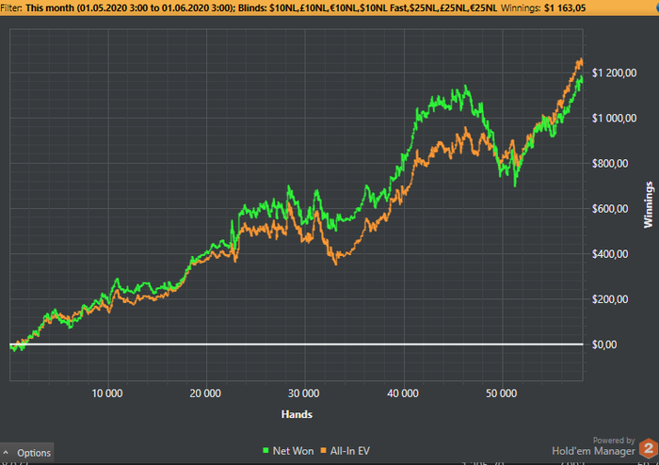Click the 20 000 hands axis label
The image size is (659, 465).
[205, 393]
